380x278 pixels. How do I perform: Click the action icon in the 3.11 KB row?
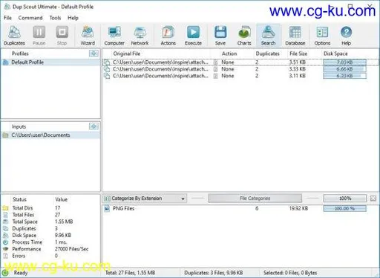(215, 76)
